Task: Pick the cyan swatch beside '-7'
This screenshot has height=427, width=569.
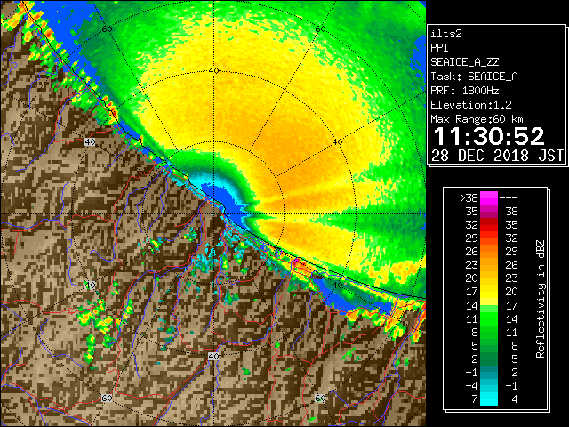Action: click(489, 399)
